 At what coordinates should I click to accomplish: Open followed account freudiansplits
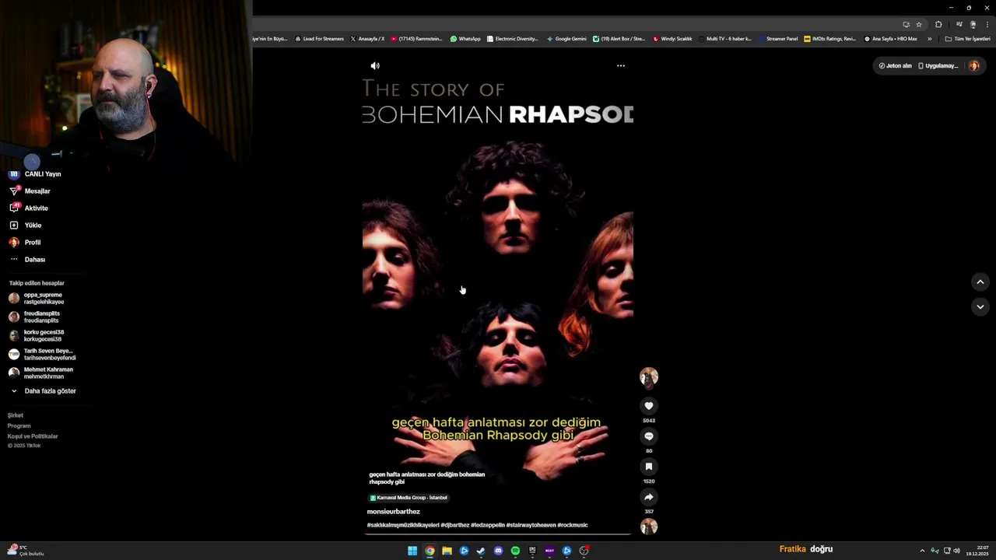pos(34,317)
